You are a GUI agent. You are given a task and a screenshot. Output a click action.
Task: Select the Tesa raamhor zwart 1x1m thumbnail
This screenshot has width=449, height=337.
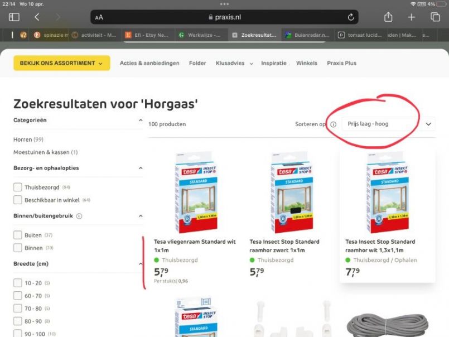(292, 192)
